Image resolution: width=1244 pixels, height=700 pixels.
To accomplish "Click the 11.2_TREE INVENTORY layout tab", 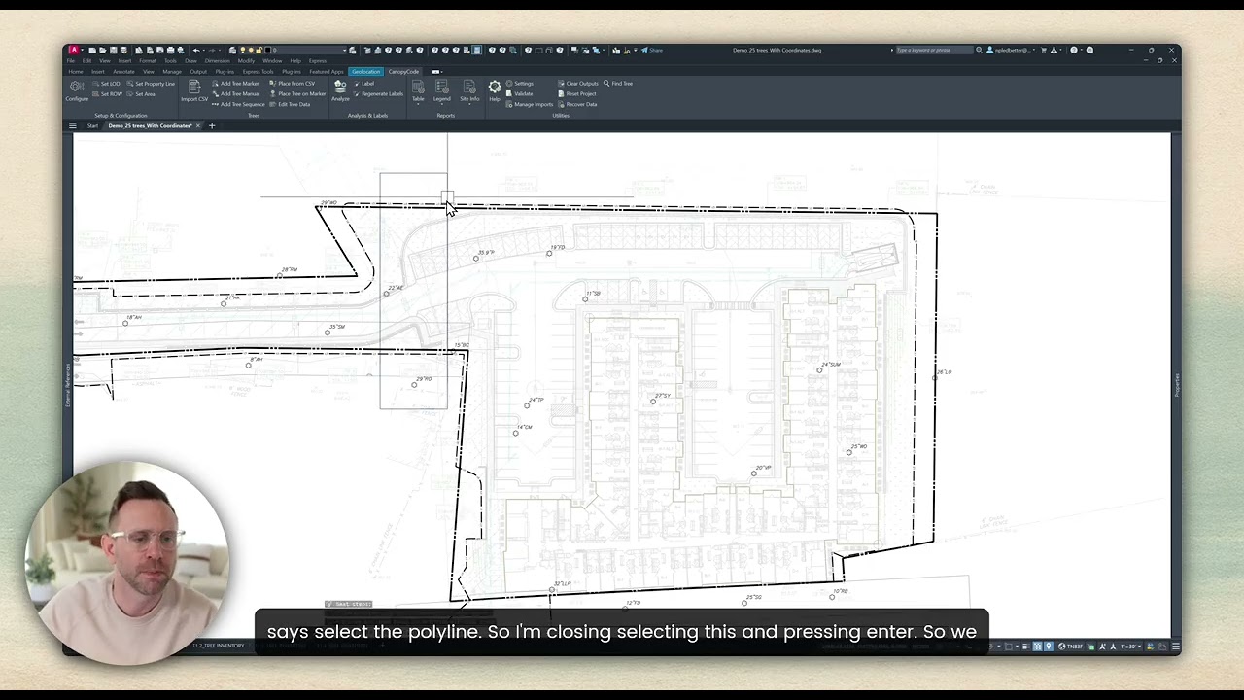I will pos(219,646).
